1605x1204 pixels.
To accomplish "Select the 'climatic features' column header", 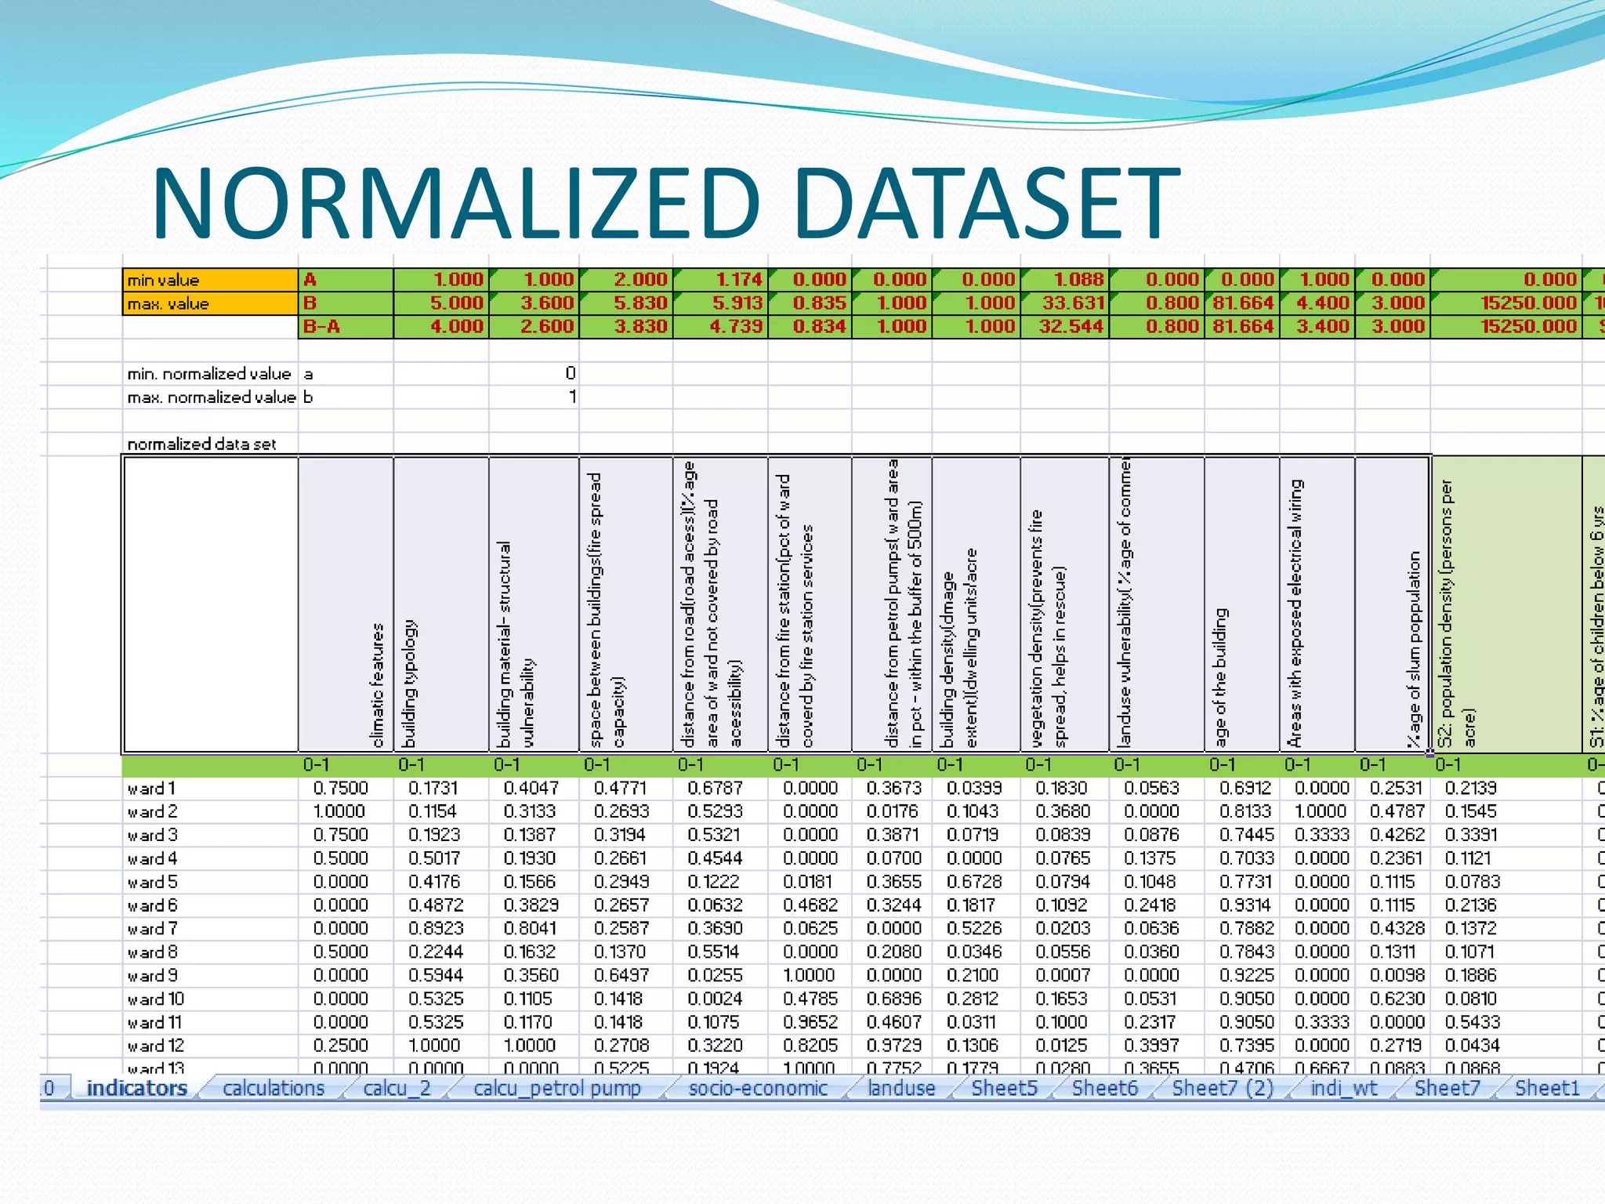I will coord(346,604).
